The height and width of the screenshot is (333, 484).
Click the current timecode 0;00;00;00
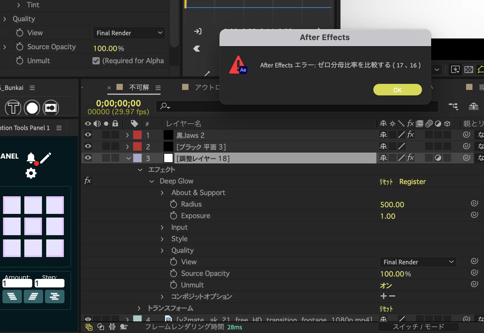[x=118, y=103]
